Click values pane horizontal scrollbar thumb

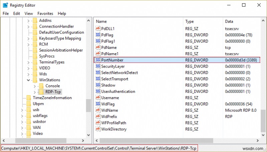click(x=156, y=140)
